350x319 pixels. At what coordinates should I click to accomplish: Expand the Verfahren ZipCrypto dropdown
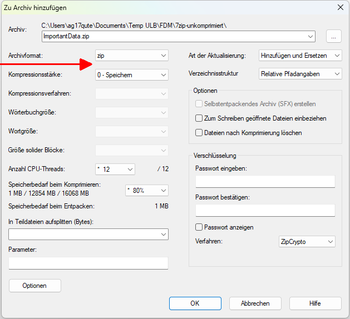point(307,242)
